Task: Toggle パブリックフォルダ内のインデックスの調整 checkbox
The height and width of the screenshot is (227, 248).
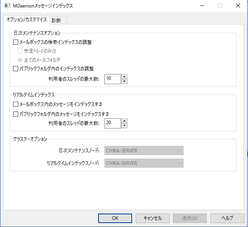Action: 16,69
